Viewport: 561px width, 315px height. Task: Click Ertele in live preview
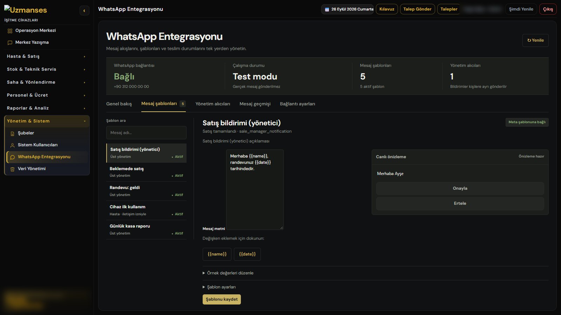(x=460, y=203)
